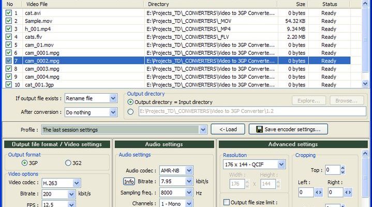Increase the Top cropping value
Image resolution: width=372 pixels, height=207 pixels.
pos(343,168)
